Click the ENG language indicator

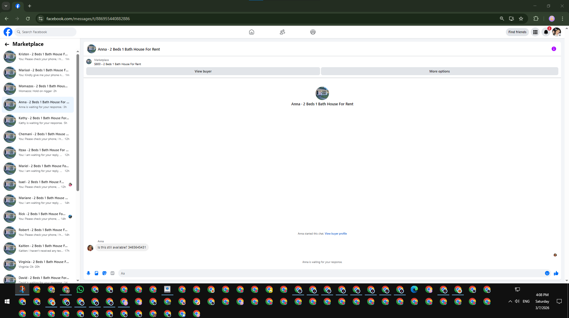click(x=526, y=301)
